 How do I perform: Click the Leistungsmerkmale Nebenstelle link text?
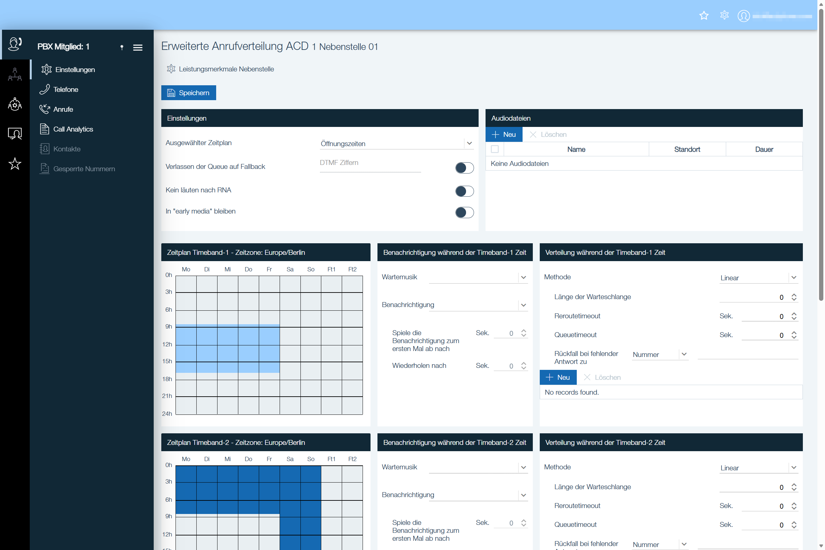pyautogui.click(x=226, y=69)
